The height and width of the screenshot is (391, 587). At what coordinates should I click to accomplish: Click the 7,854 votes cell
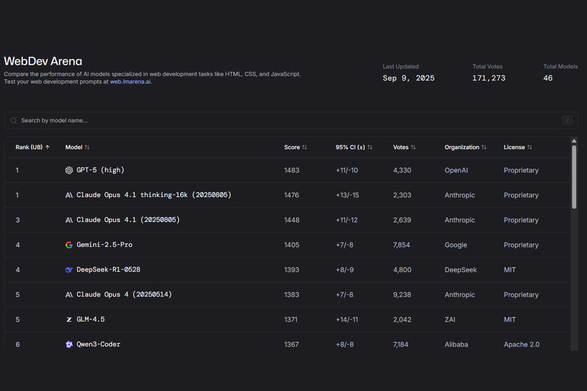tap(402, 245)
